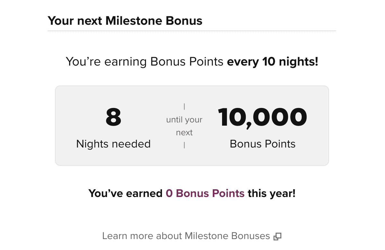385x250 pixels.
Task: Click the 10,000 bonus figure
Action: [263, 118]
